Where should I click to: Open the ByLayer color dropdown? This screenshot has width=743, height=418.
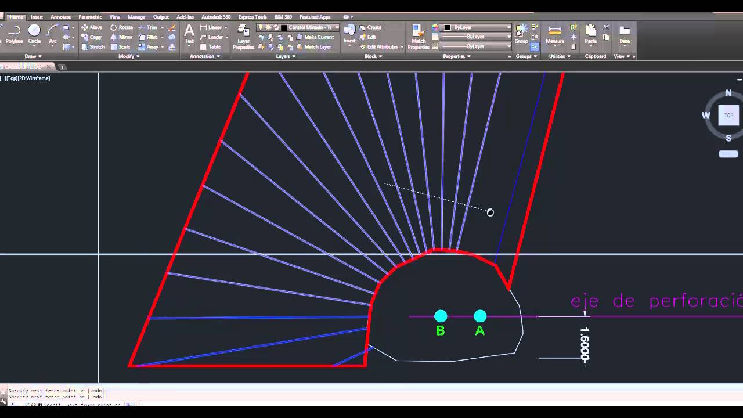pos(477,27)
